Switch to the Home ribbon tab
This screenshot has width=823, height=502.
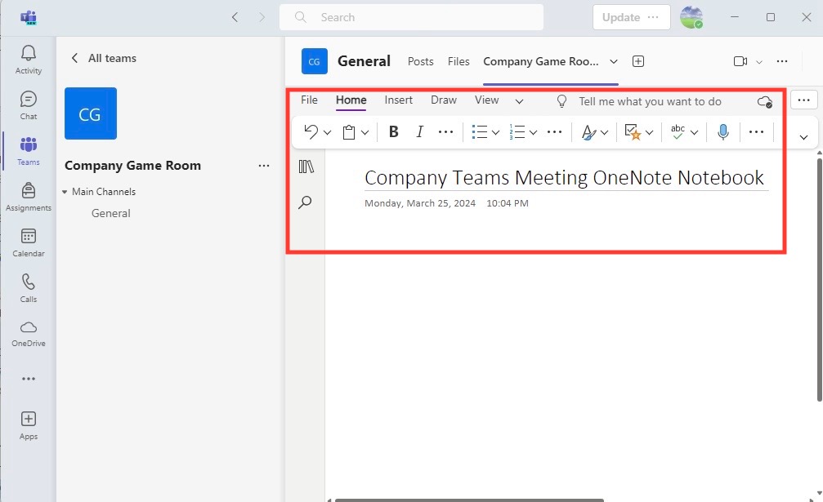tap(351, 100)
